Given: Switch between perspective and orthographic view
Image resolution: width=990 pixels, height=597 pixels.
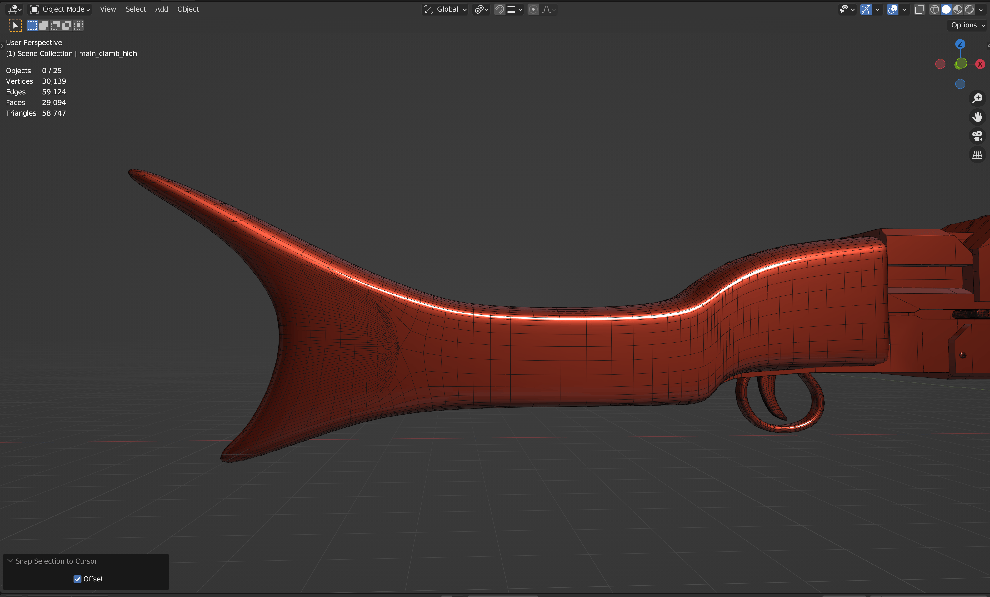Looking at the screenshot, I should [x=977, y=155].
